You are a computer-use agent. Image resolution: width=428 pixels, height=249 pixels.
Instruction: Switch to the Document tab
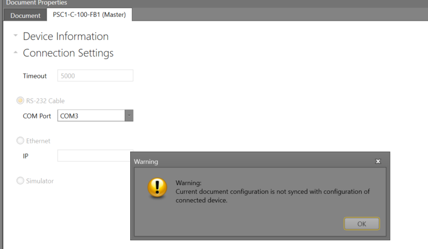[25, 15]
